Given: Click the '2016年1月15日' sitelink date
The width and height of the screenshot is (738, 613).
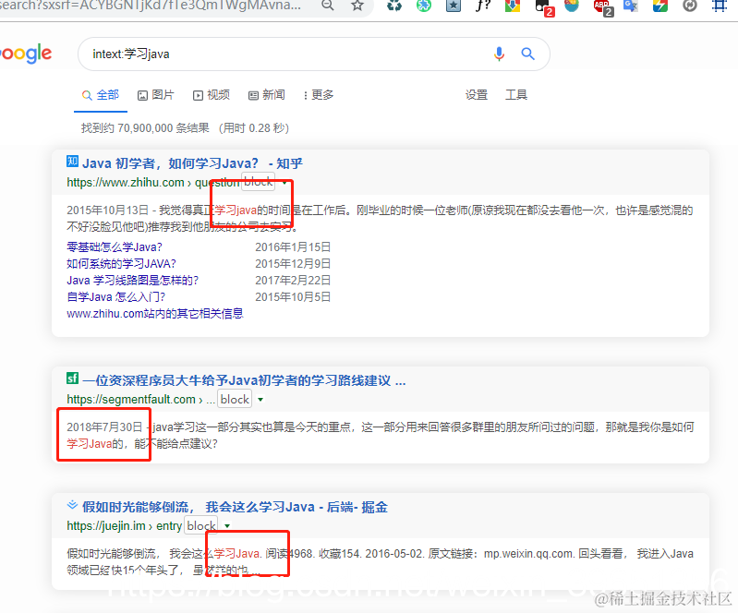Looking at the screenshot, I should (293, 247).
